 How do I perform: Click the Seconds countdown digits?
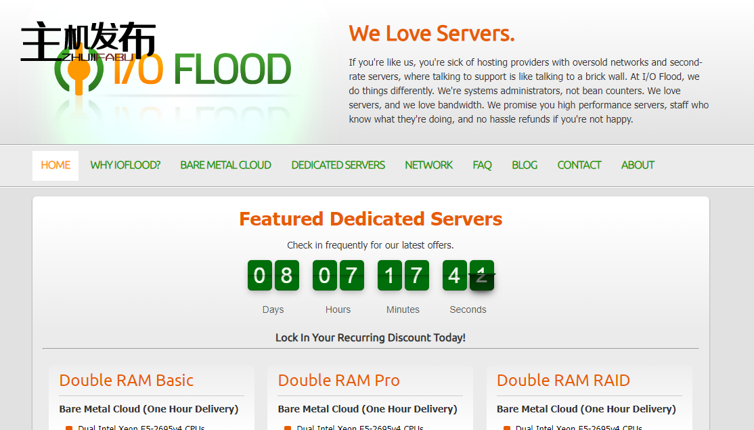(468, 275)
